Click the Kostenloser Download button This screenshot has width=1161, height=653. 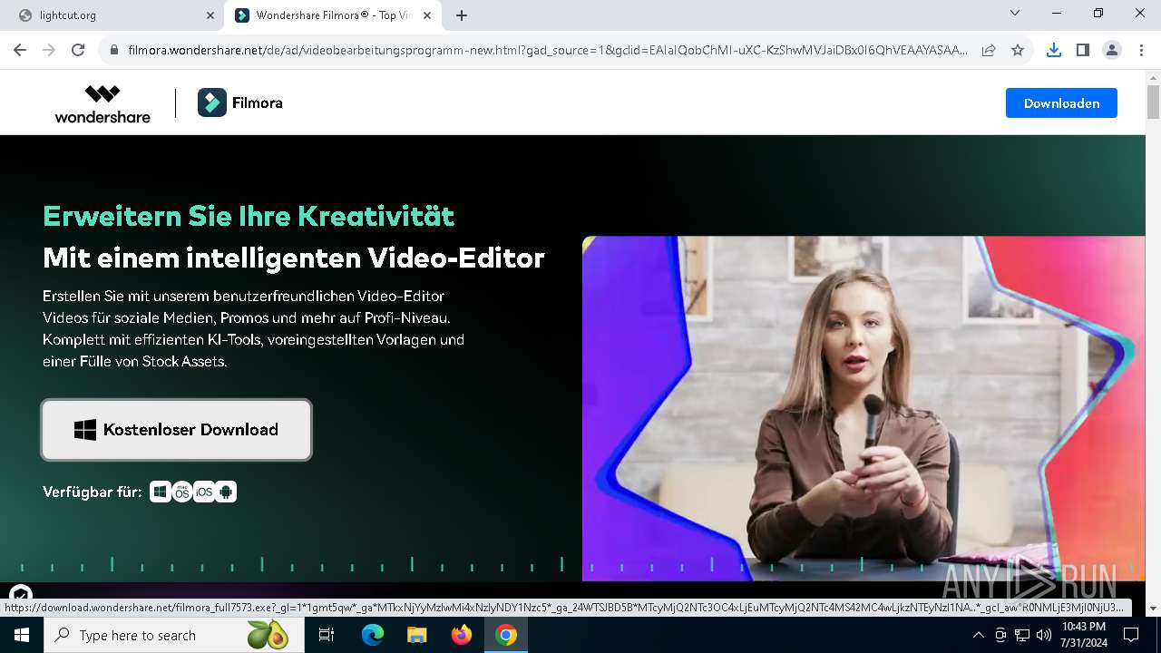[x=176, y=430]
